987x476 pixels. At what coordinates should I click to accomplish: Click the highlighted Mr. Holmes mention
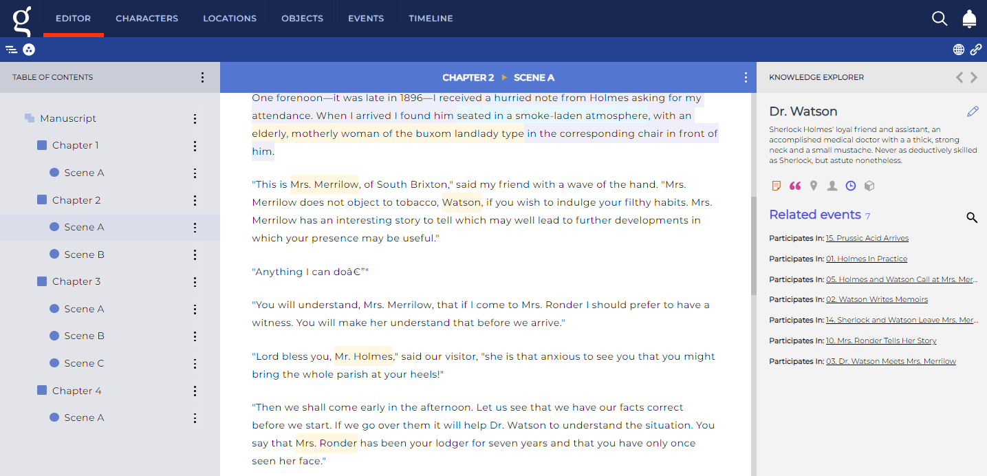pos(363,356)
